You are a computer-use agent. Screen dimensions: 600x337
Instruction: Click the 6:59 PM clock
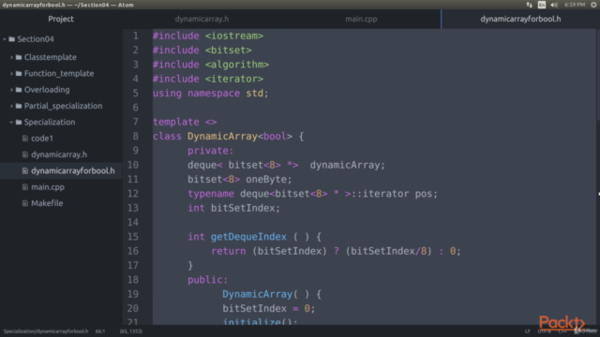click(575, 5)
